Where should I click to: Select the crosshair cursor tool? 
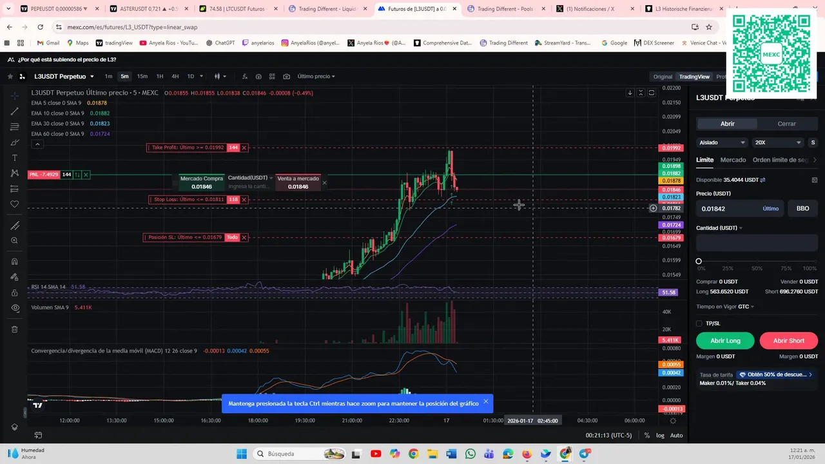[15, 96]
